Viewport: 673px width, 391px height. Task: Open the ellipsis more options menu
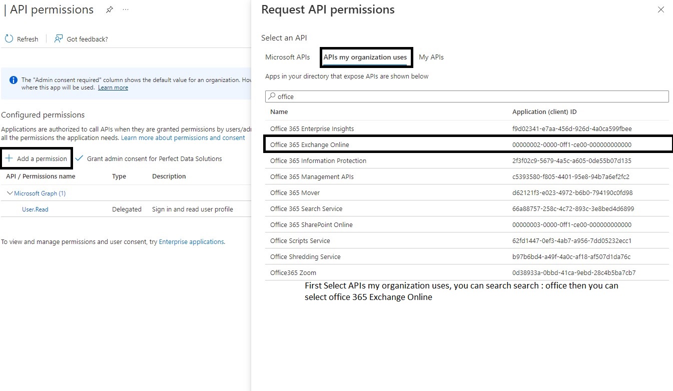126,10
